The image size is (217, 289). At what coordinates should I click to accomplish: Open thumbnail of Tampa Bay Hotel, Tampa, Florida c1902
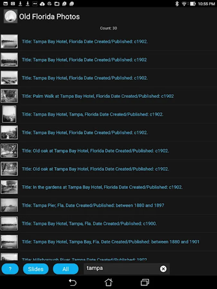coord(9,114)
